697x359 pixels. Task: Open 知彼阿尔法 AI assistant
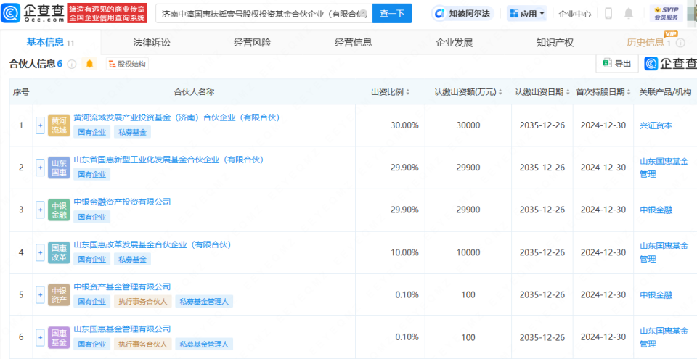[x=461, y=13]
